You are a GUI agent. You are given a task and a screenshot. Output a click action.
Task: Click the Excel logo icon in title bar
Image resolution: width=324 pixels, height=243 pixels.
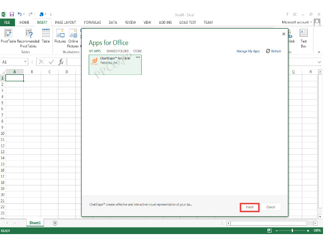4,14
